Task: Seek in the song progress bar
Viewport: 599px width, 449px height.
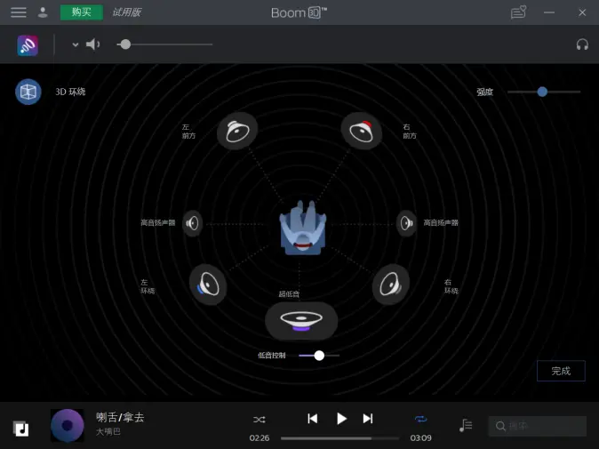Action: pyautogui.click(x=339, y=438)
